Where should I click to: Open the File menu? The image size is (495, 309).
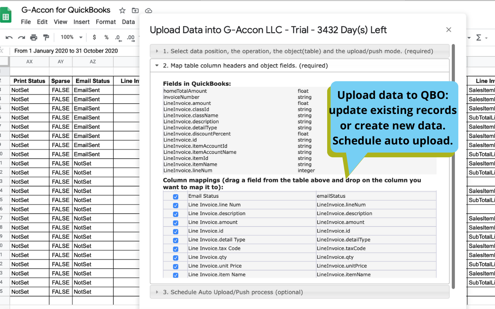click(26, 22)
